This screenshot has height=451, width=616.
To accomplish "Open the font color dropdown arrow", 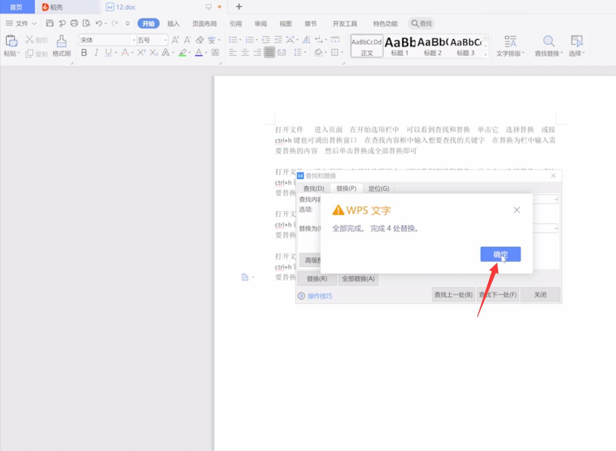I will pos(206,52).
